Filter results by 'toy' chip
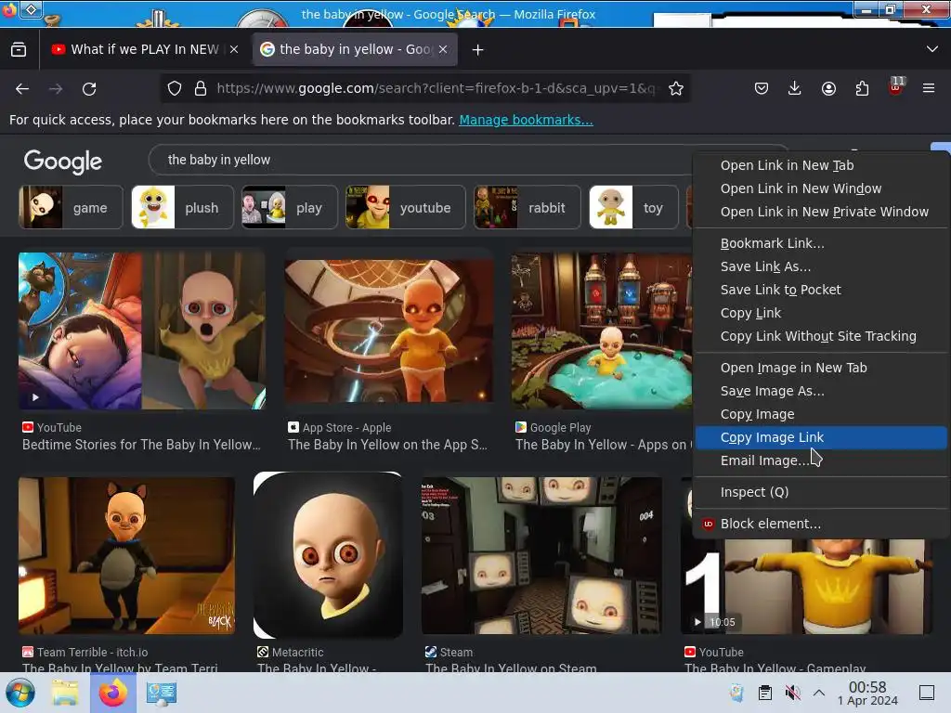 tap(633, 207)
